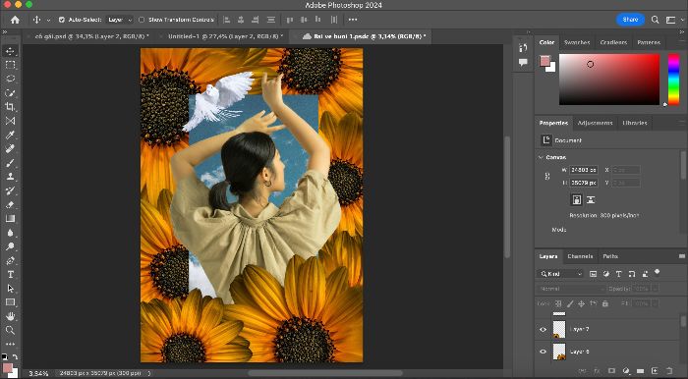Open the Normal blend mode dropdown

[x=571, y=289]
